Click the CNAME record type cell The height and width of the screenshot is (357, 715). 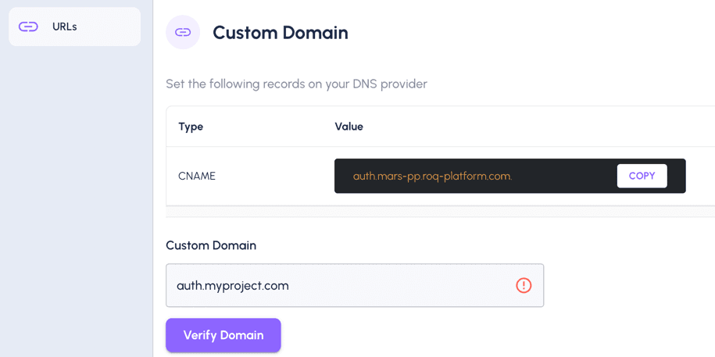click(197, 176)
